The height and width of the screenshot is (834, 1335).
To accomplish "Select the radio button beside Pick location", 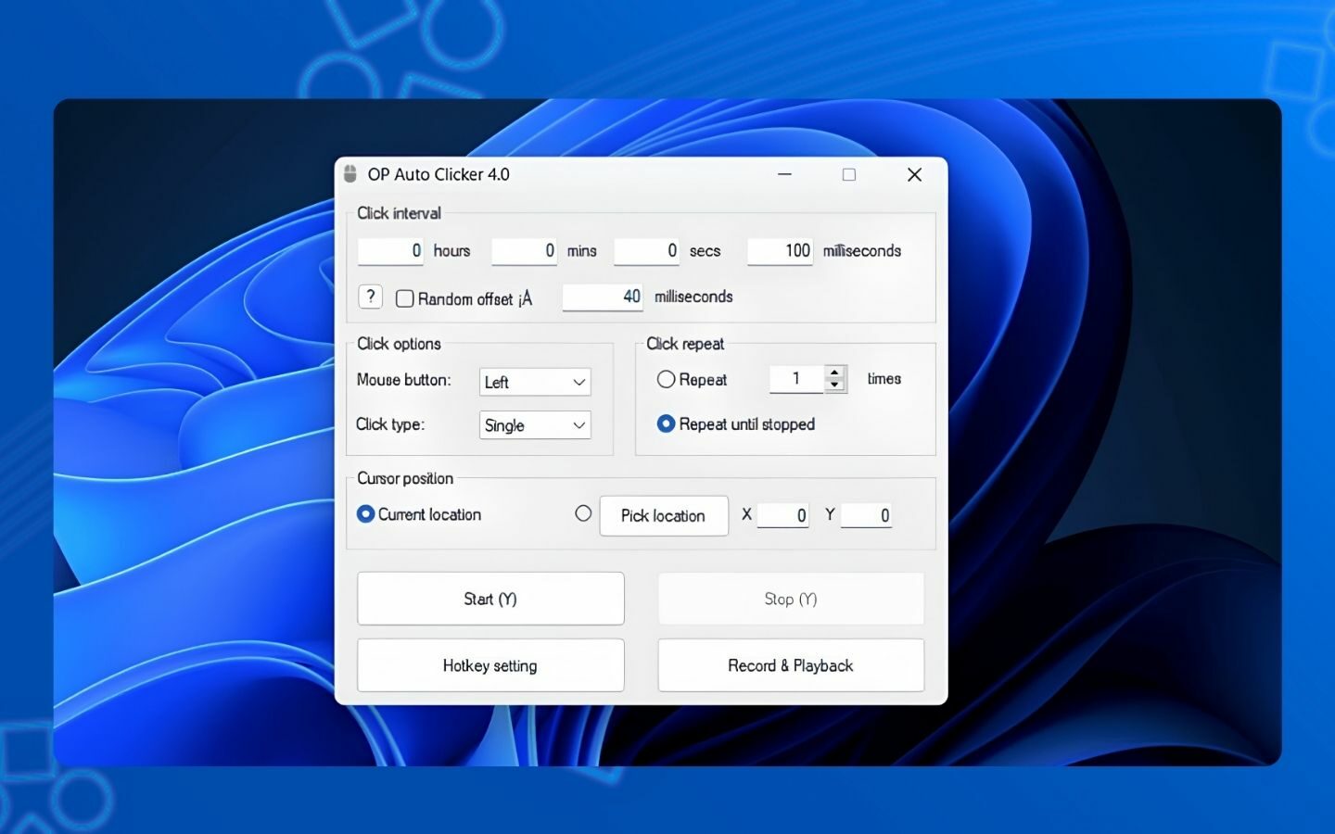I will pos(583,513).
